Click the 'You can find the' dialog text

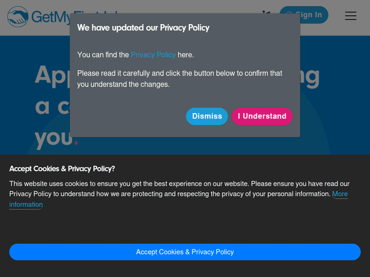coord(103,55)
